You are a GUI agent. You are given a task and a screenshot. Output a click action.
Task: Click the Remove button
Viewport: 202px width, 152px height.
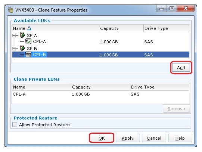click(x=176, y=109)
